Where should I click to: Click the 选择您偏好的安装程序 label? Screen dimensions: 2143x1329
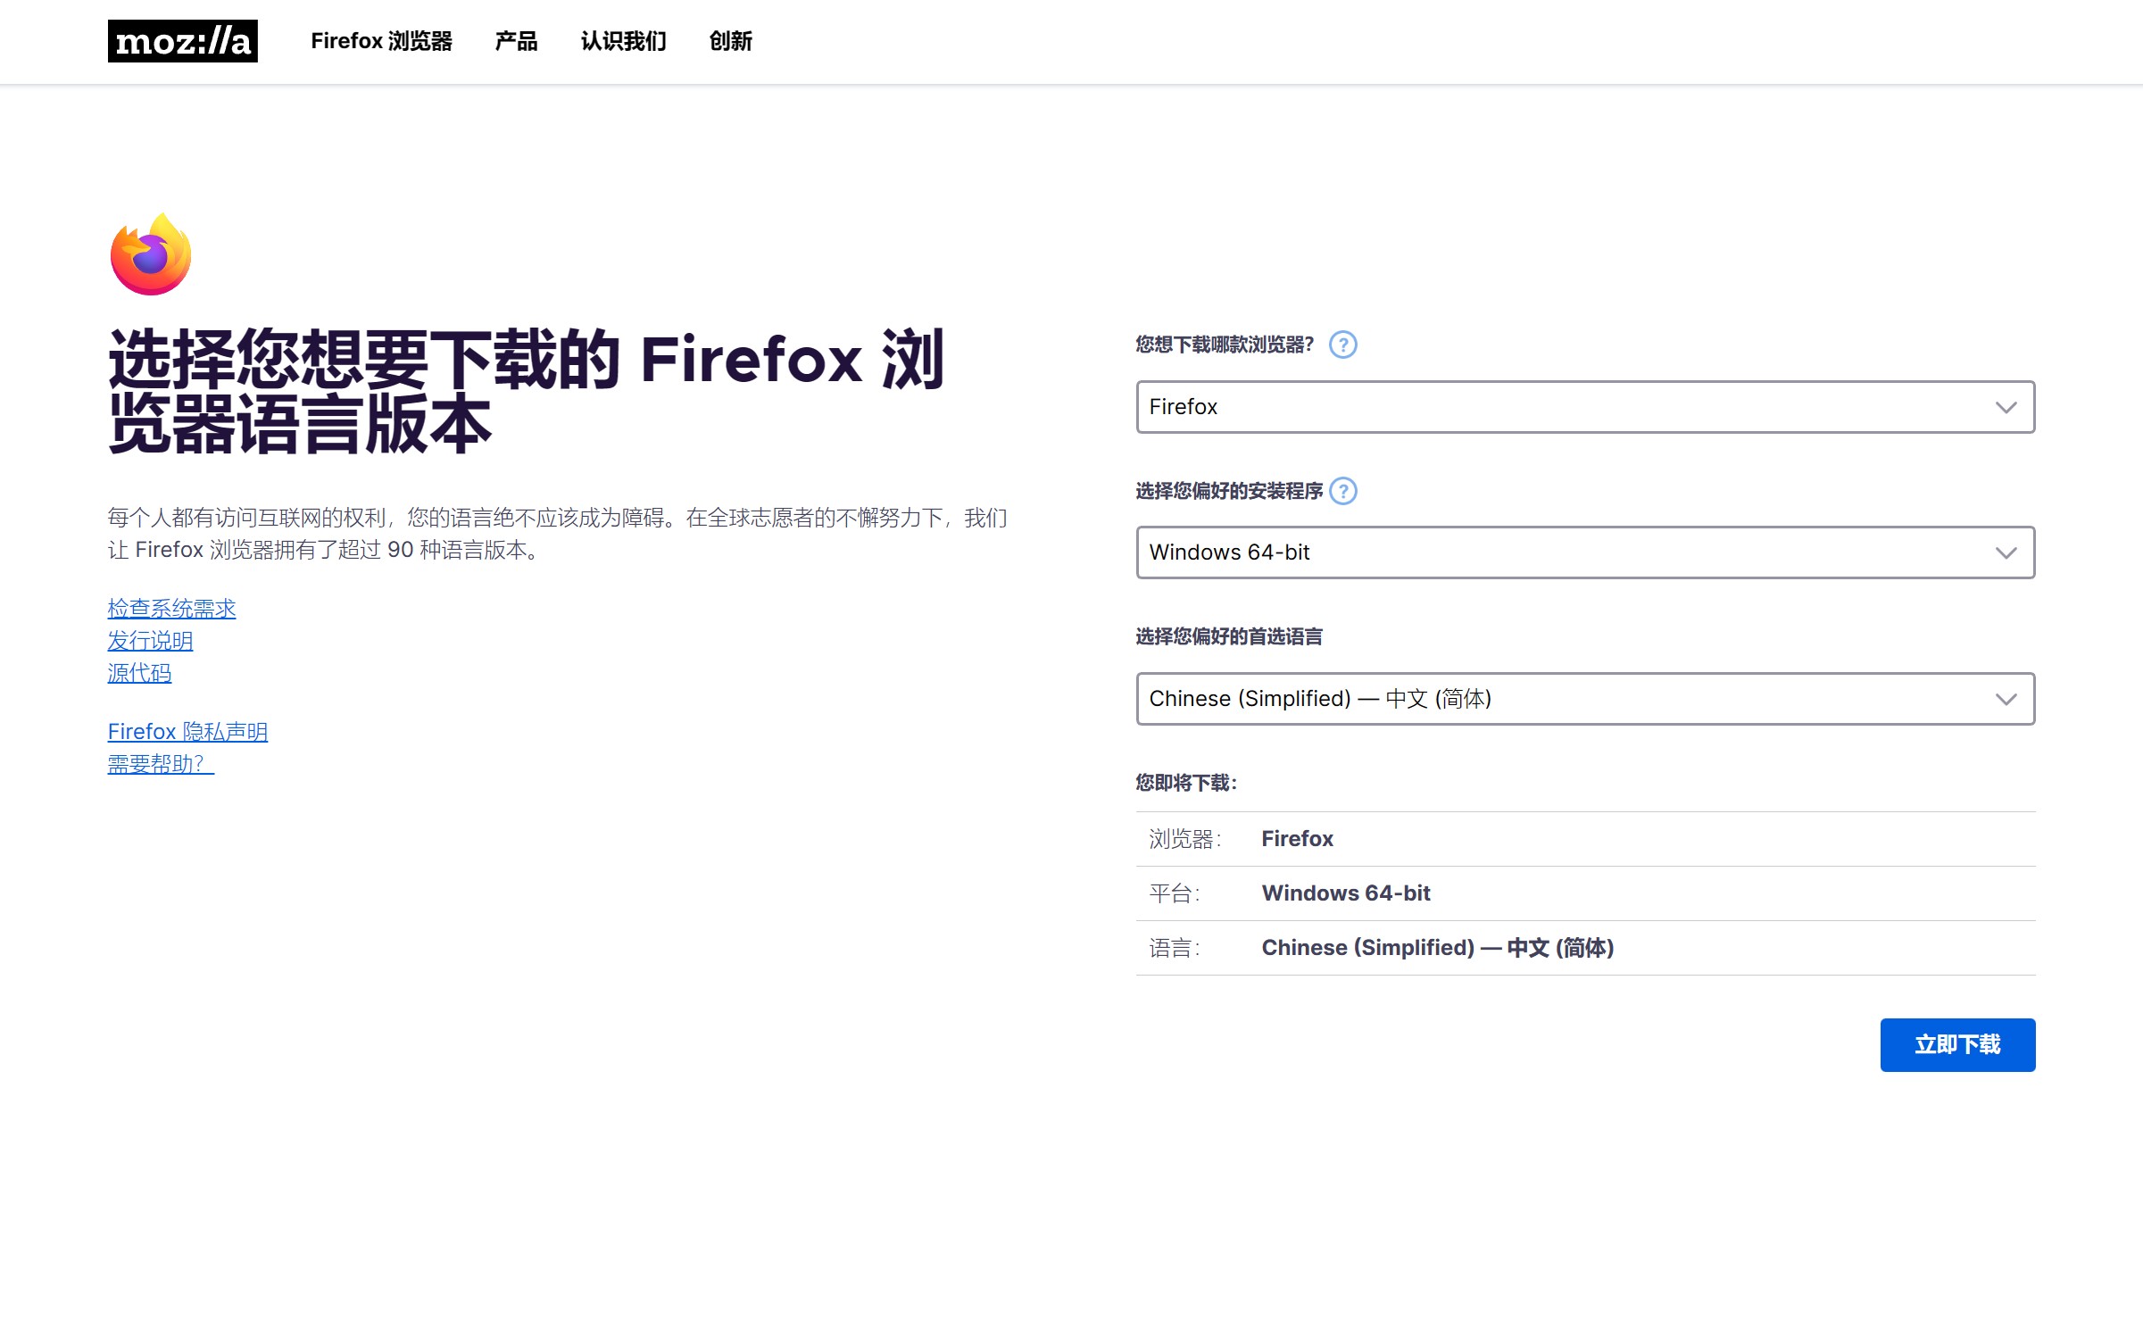coord(1229,491)
